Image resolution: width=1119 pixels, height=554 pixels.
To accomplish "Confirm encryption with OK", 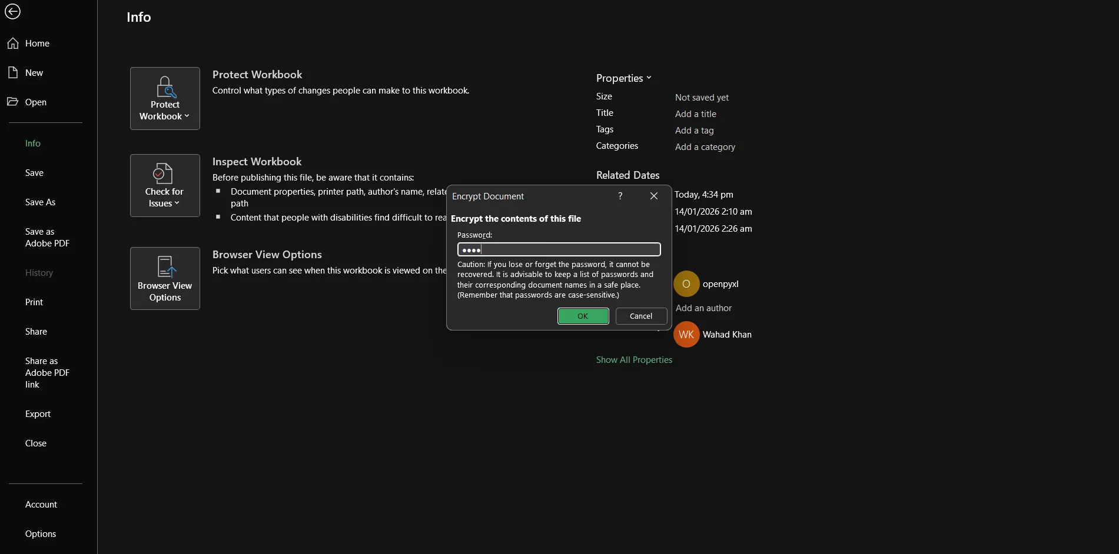I will 582,316.
